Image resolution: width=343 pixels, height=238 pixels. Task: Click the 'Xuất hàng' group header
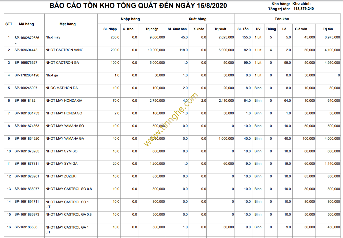pos(197,19)
